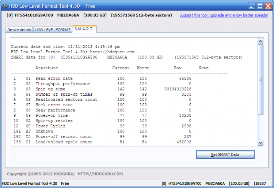Close the HDD Low Level Format Tool window

pyautogui.click(x=268, y=6)
